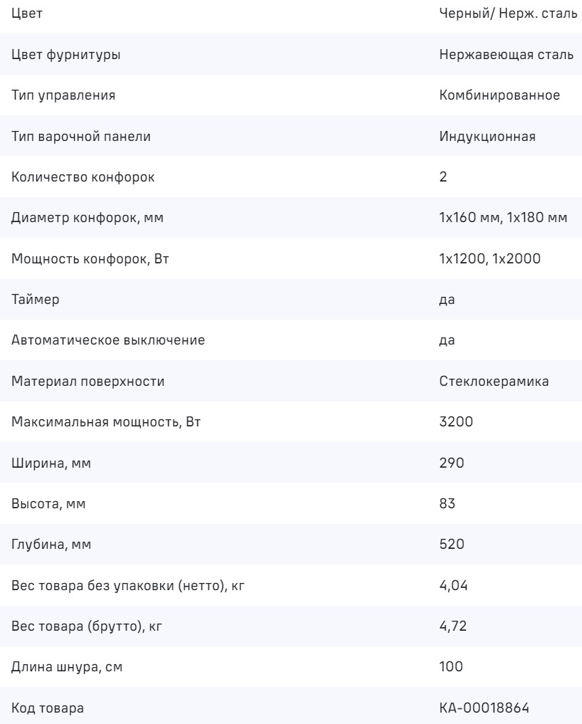Screen dimensions: 582x724
Task: Select the 'Черный/ Нерж. сталь' color value
Action: tap(508, 15)
